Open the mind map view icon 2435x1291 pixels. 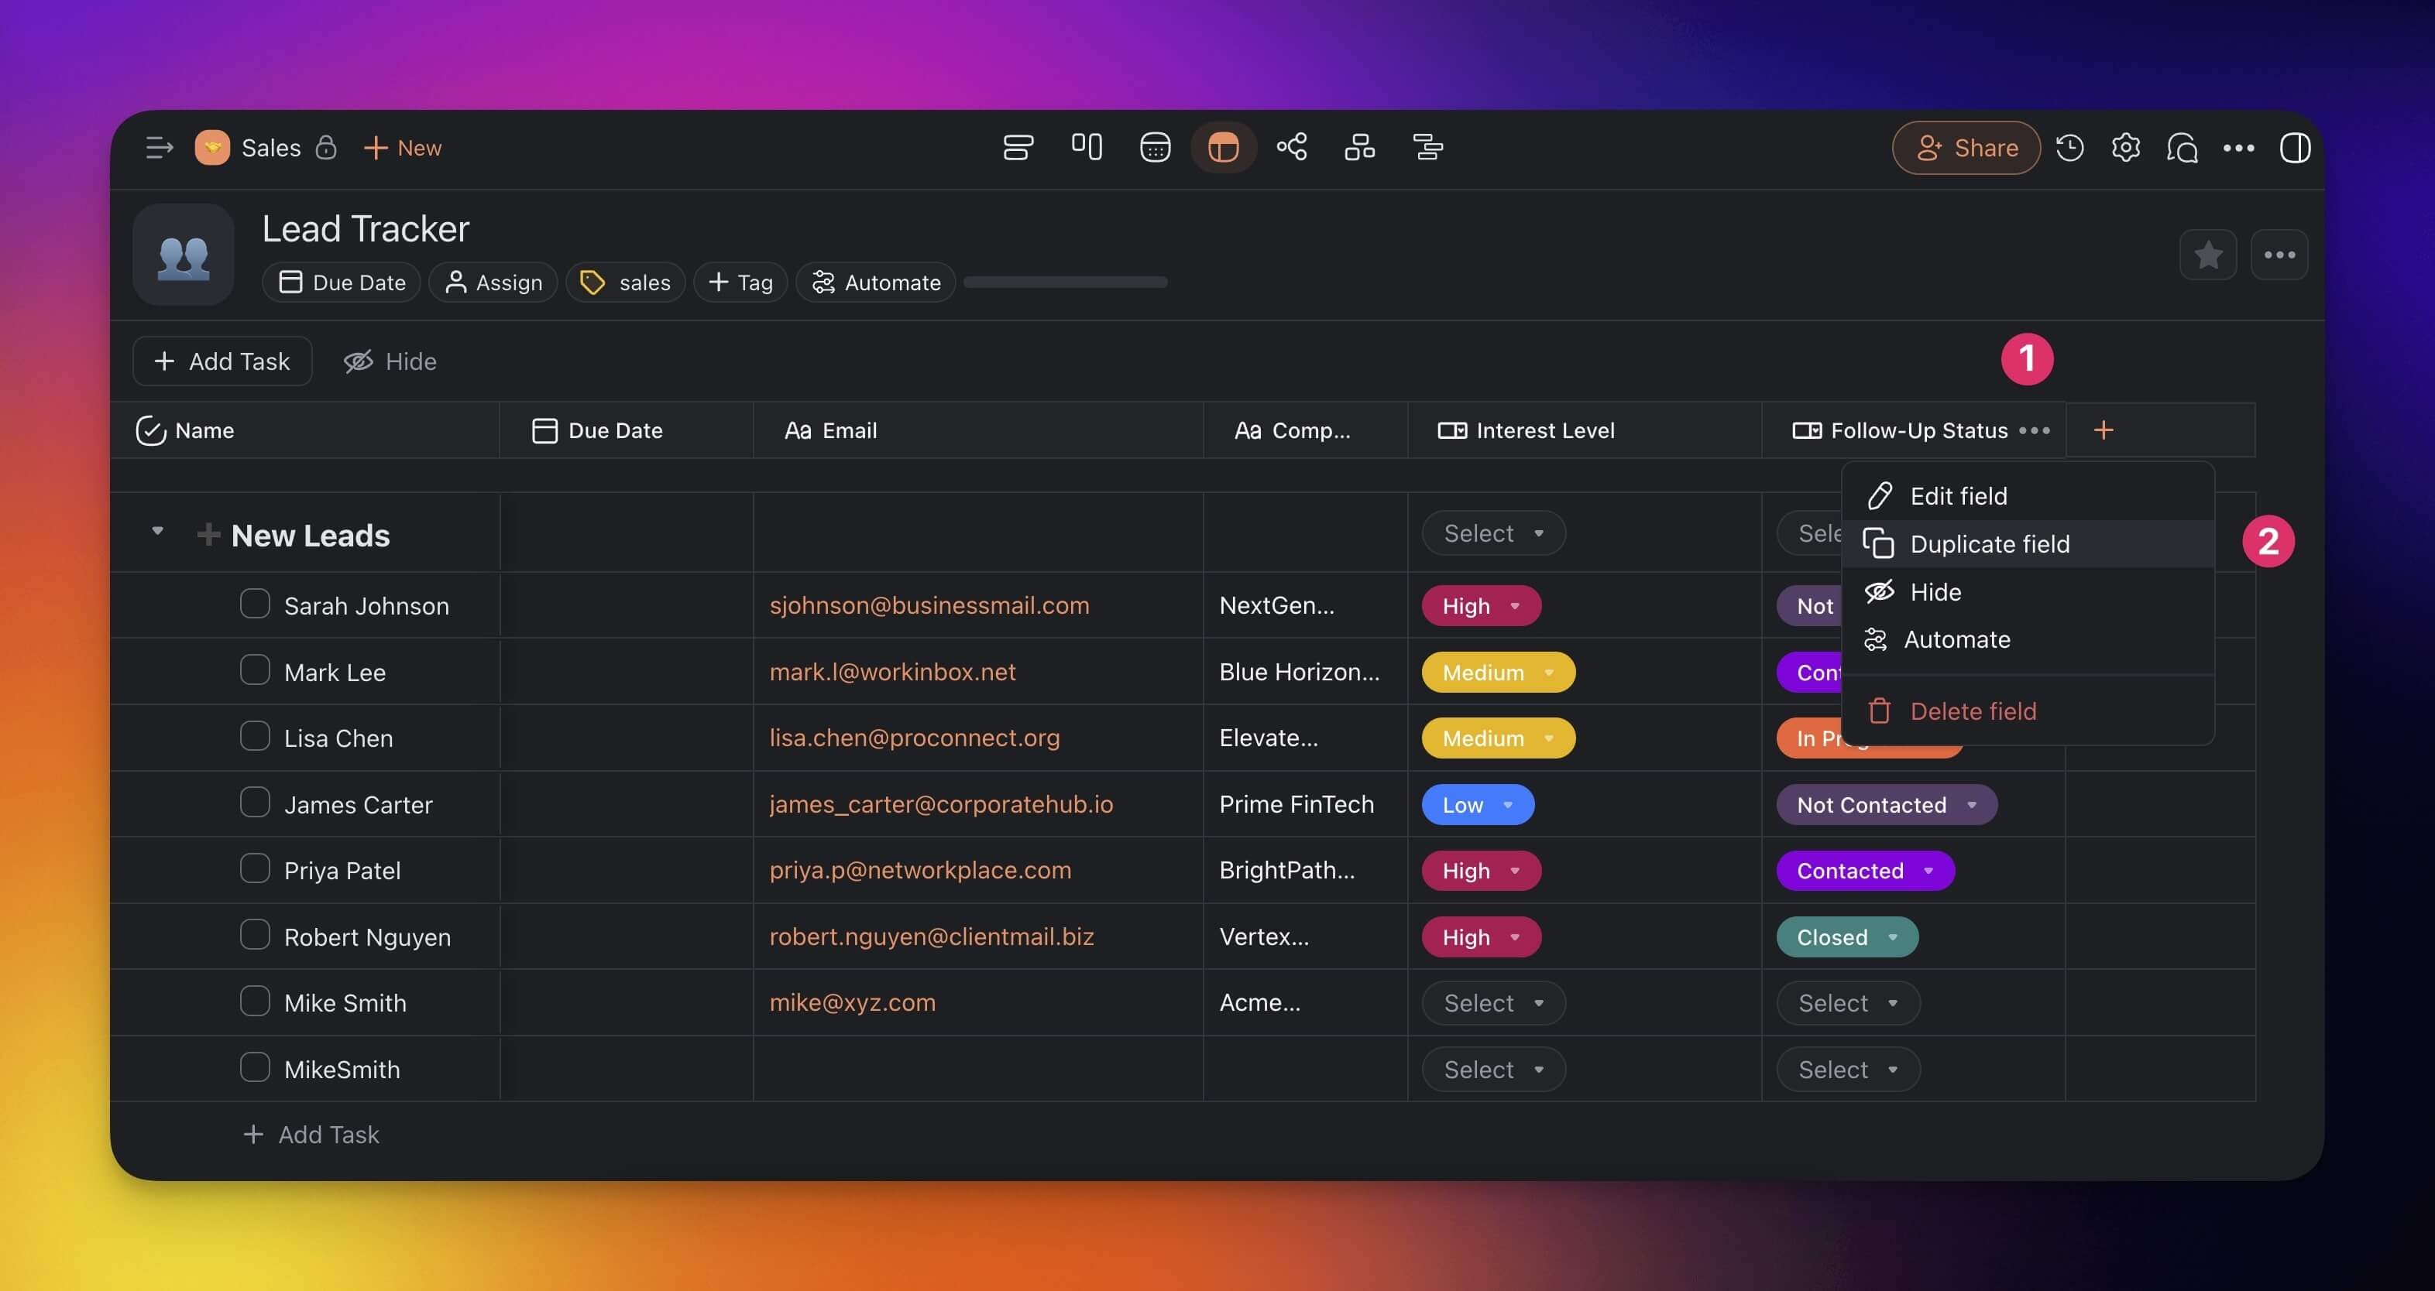coord(1291,147)
